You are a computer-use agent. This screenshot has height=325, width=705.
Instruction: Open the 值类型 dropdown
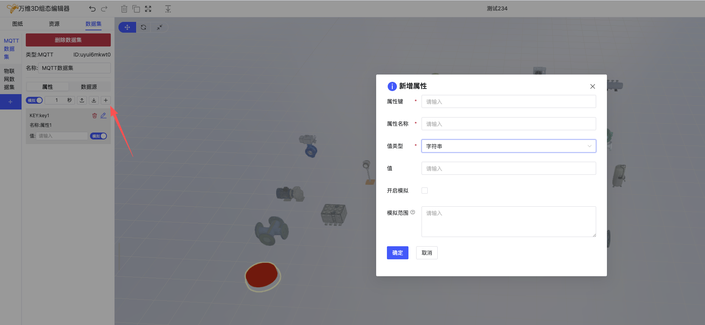coord(508,146)
